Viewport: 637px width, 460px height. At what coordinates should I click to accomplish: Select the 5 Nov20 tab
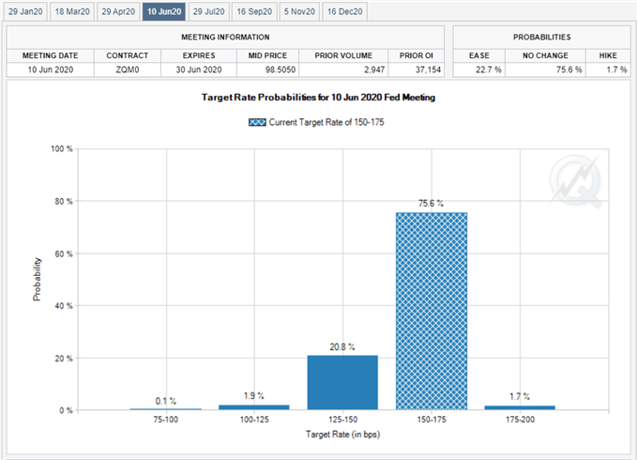click(299, 11)
